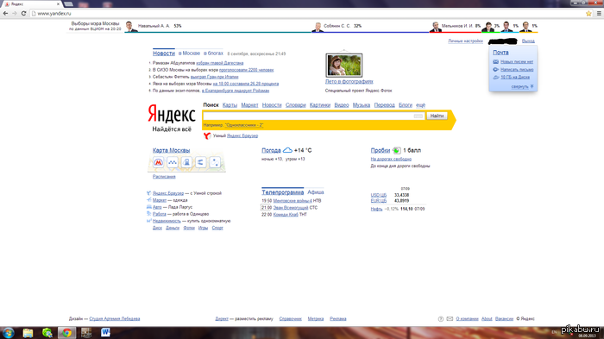This screenshot has width=604, height=339.
Task: Click the Найти search button
Action: (437, 116)
